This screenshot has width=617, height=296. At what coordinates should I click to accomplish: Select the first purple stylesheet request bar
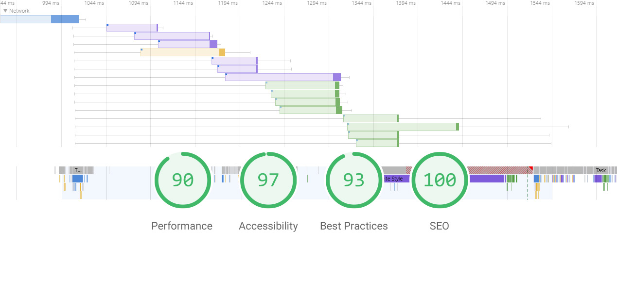(x=132, y=28)
